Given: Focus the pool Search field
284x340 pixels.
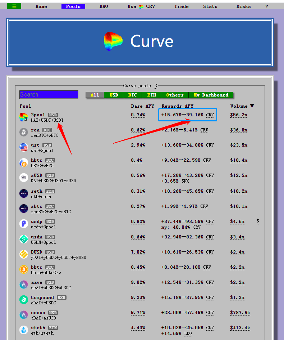Looking at the screenshot, I should [49, 95].
